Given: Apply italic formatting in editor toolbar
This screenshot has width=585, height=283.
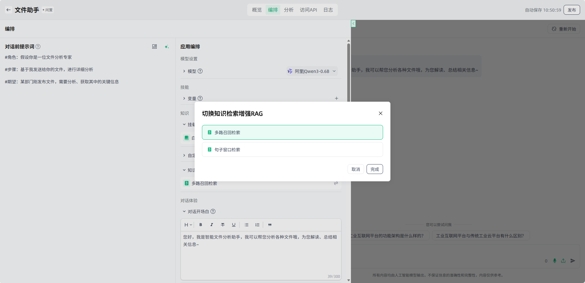Looking at the screenshot, I should pyautogui.click(x=212, y=225).
